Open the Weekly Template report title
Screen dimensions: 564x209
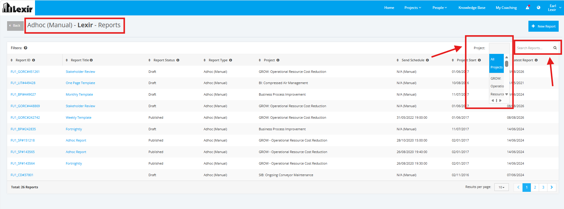[79, 118]
